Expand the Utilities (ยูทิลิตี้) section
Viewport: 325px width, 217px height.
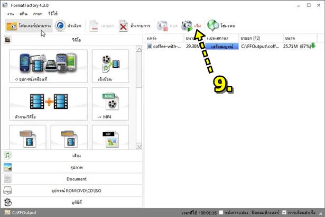click(x=72, y=202)
